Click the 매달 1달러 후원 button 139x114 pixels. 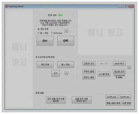(113, 103)
